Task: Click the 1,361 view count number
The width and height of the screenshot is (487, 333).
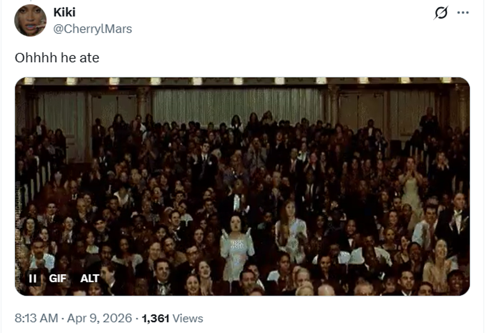Action: 155,319
